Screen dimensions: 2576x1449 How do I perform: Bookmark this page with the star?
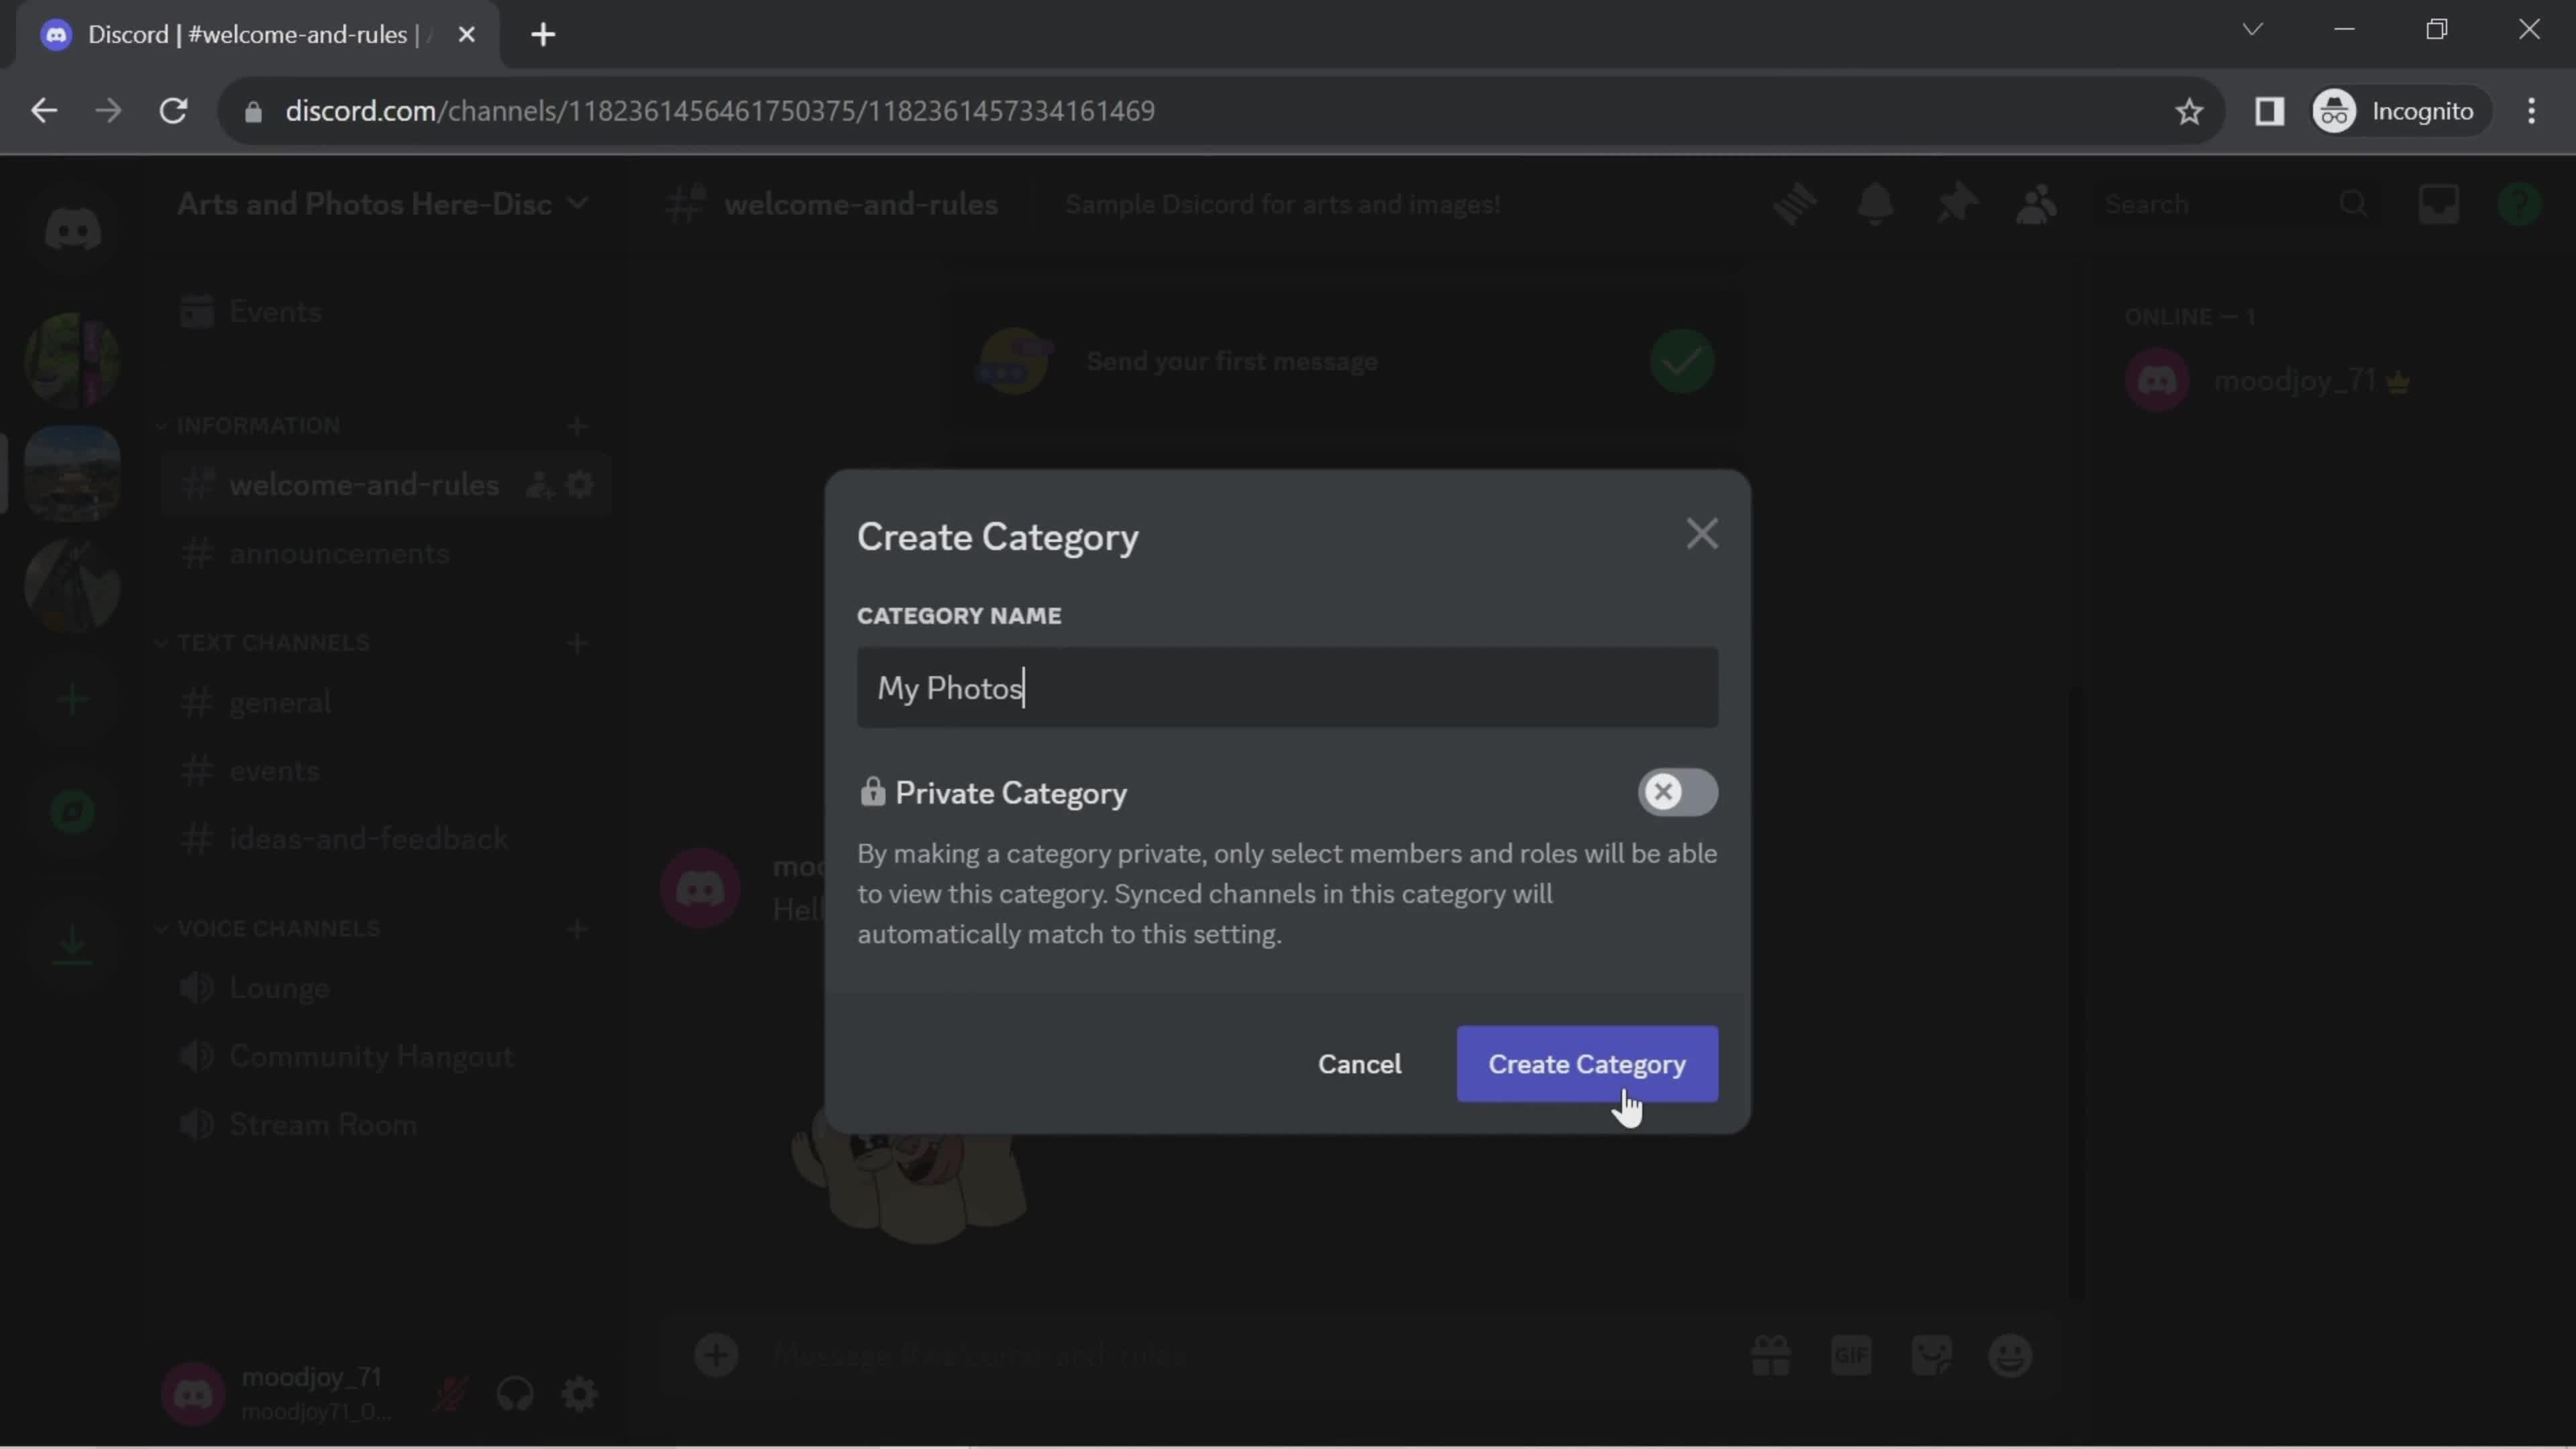[x=2189, y=111]
